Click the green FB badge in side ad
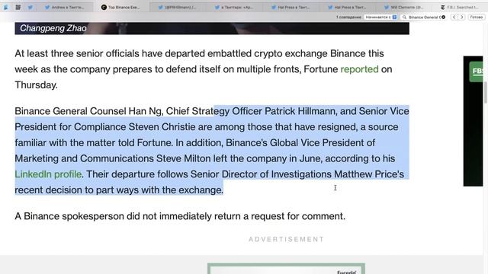This screenshot has height=274, width=488. click(477, 72)
